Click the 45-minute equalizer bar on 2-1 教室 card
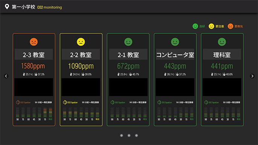 click(129, 112)
